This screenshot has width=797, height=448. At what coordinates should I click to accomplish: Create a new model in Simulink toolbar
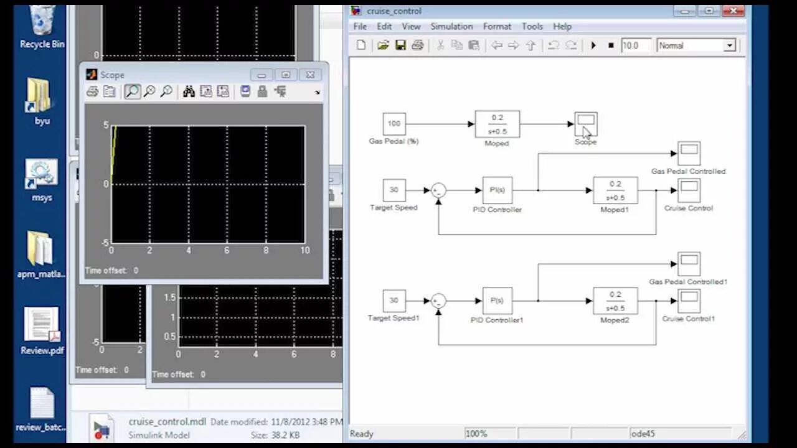click(x=361, y=45)
